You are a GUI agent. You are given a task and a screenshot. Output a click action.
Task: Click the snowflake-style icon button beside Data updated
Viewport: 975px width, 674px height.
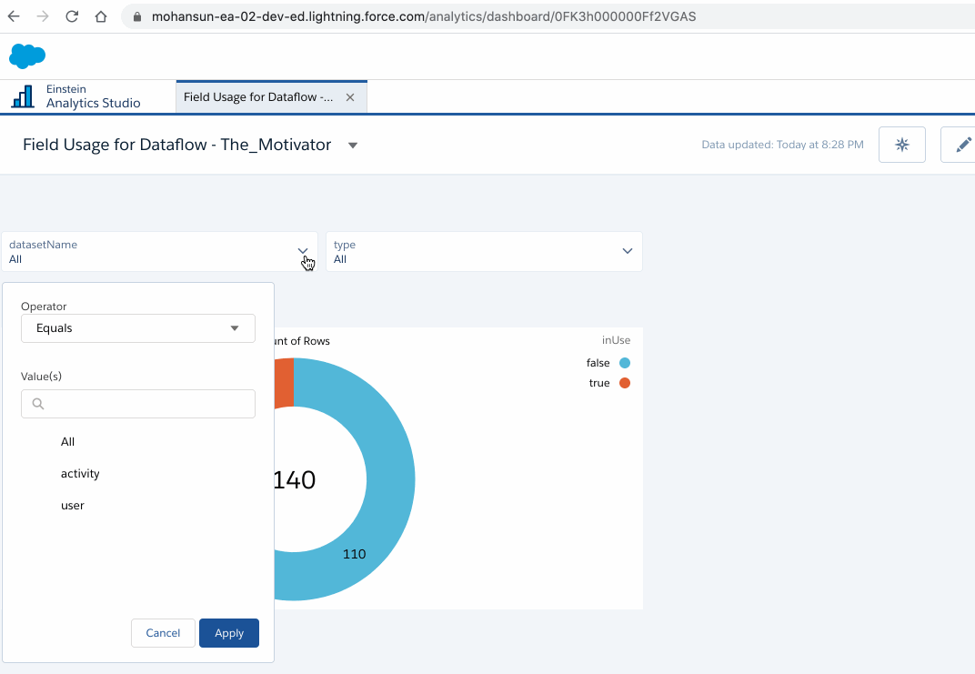click(901, 145)
